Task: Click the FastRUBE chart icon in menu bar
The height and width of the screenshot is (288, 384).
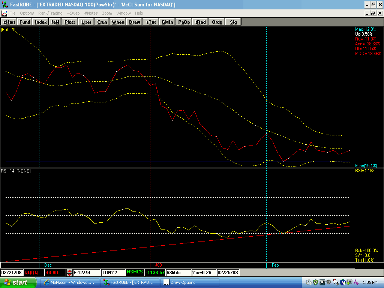Action: pyautogui.click(x=4, y=13)
